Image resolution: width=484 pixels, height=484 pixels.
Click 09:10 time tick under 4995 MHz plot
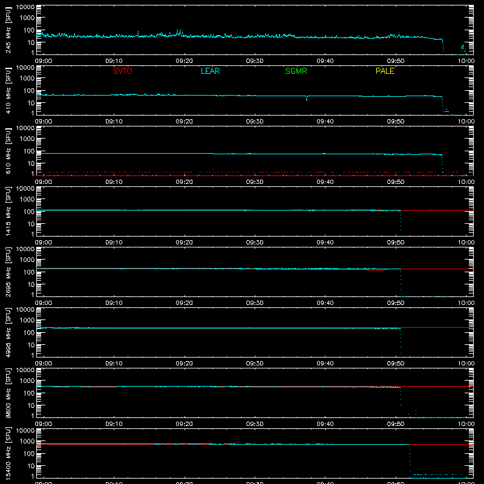[x=114, y=364]
